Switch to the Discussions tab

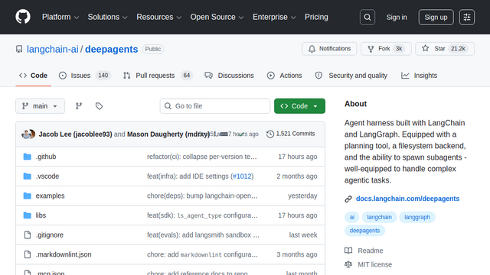click(229, 76)
